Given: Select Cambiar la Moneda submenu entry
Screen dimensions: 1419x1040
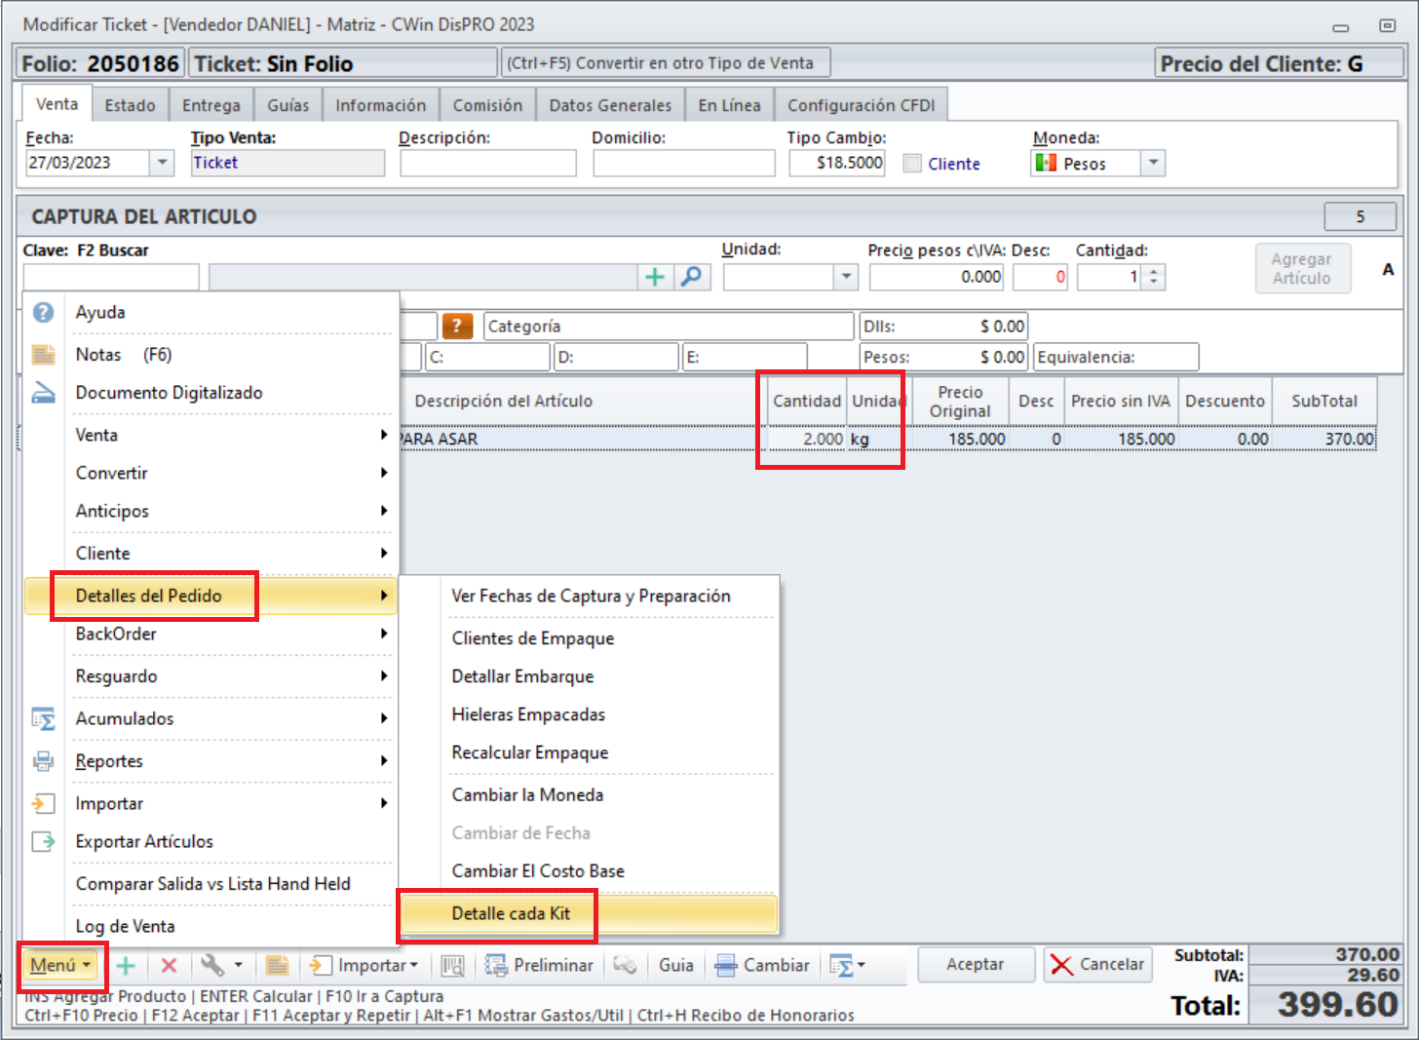Looking at the screenshot, I should pos(590,794).
